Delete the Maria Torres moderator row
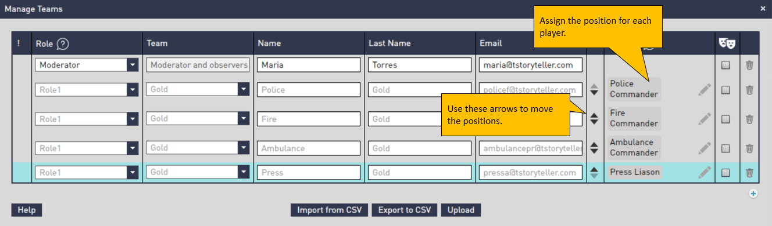Image resolution: width=772 pixels, height=226 pixels. [x=749, y=65]
